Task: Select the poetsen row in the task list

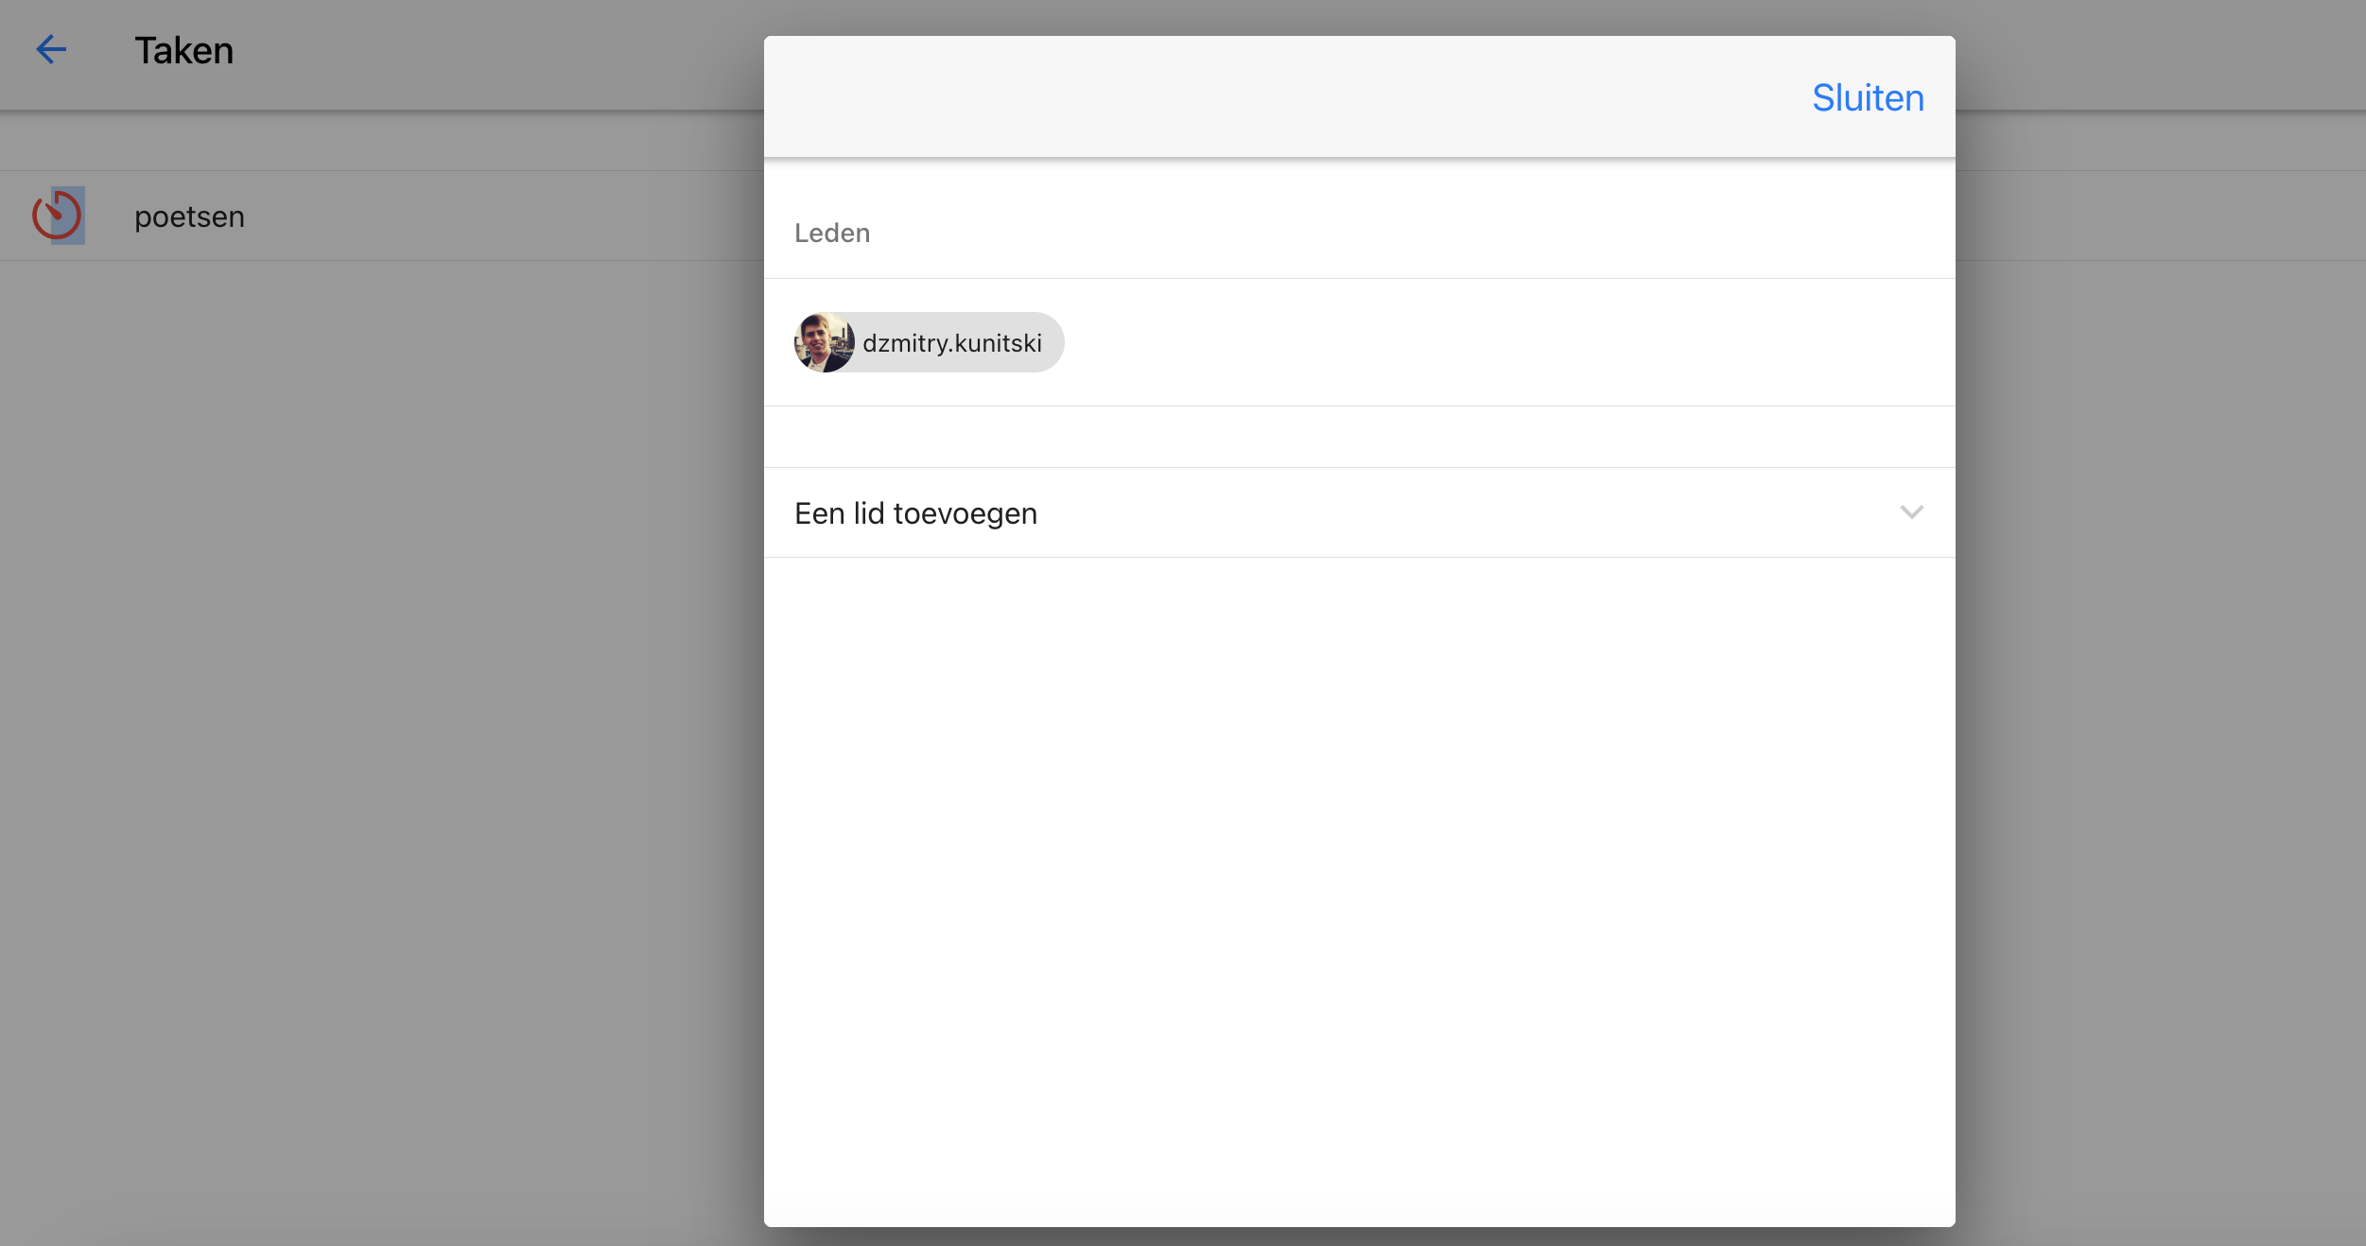Action: coord(378,216)
